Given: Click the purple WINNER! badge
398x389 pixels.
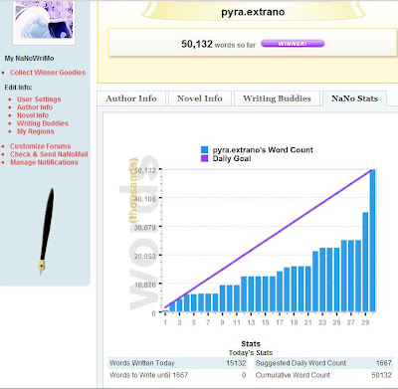Looking at the screenshot, I should 293,44.
